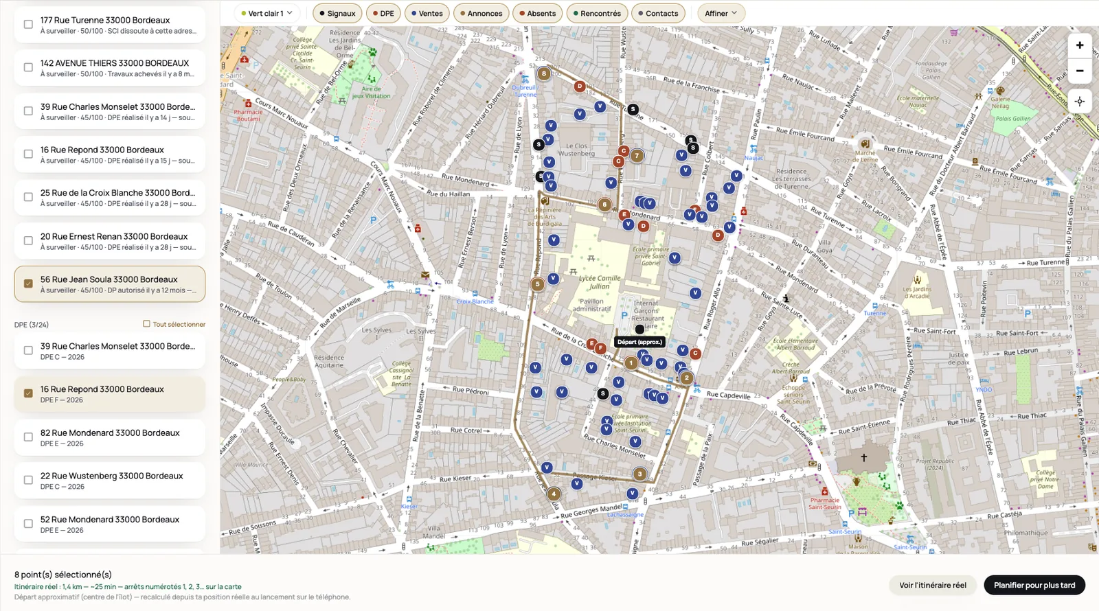Image resolution: width=1099 pixels, height=611 pixels.
Task: Toggle the Annonces filter chip
Action: [x=481, y=13]
